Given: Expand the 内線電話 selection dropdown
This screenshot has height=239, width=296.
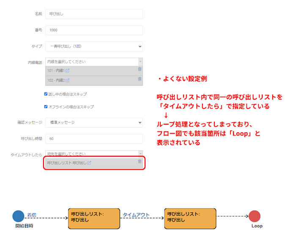Looking at the screenshot, I should 94,62.
